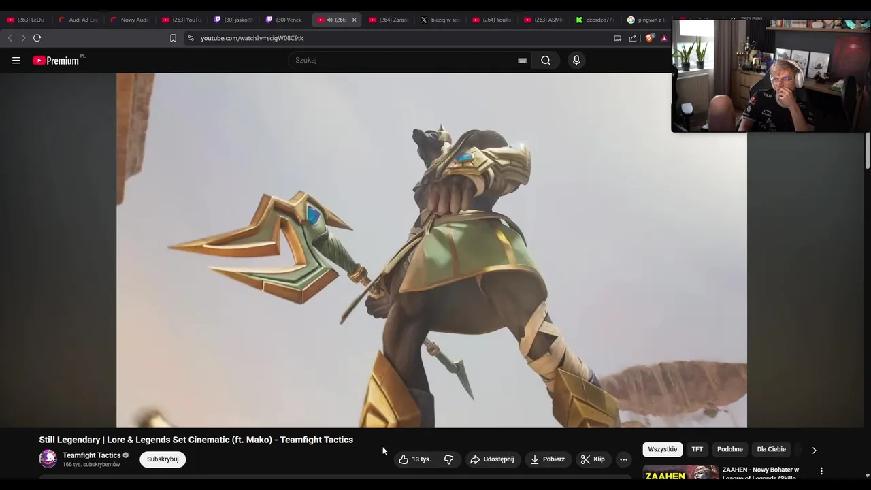Switch to the (264) Zaraz tab
The image size is (871, 490).
click(x=388, y=20)
